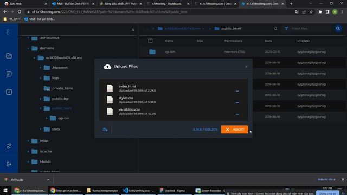Click the plus-box add icon in sidebar
The height and width of the screenshot is (195, 347).
pyautogui.click(x=9, y=92)
